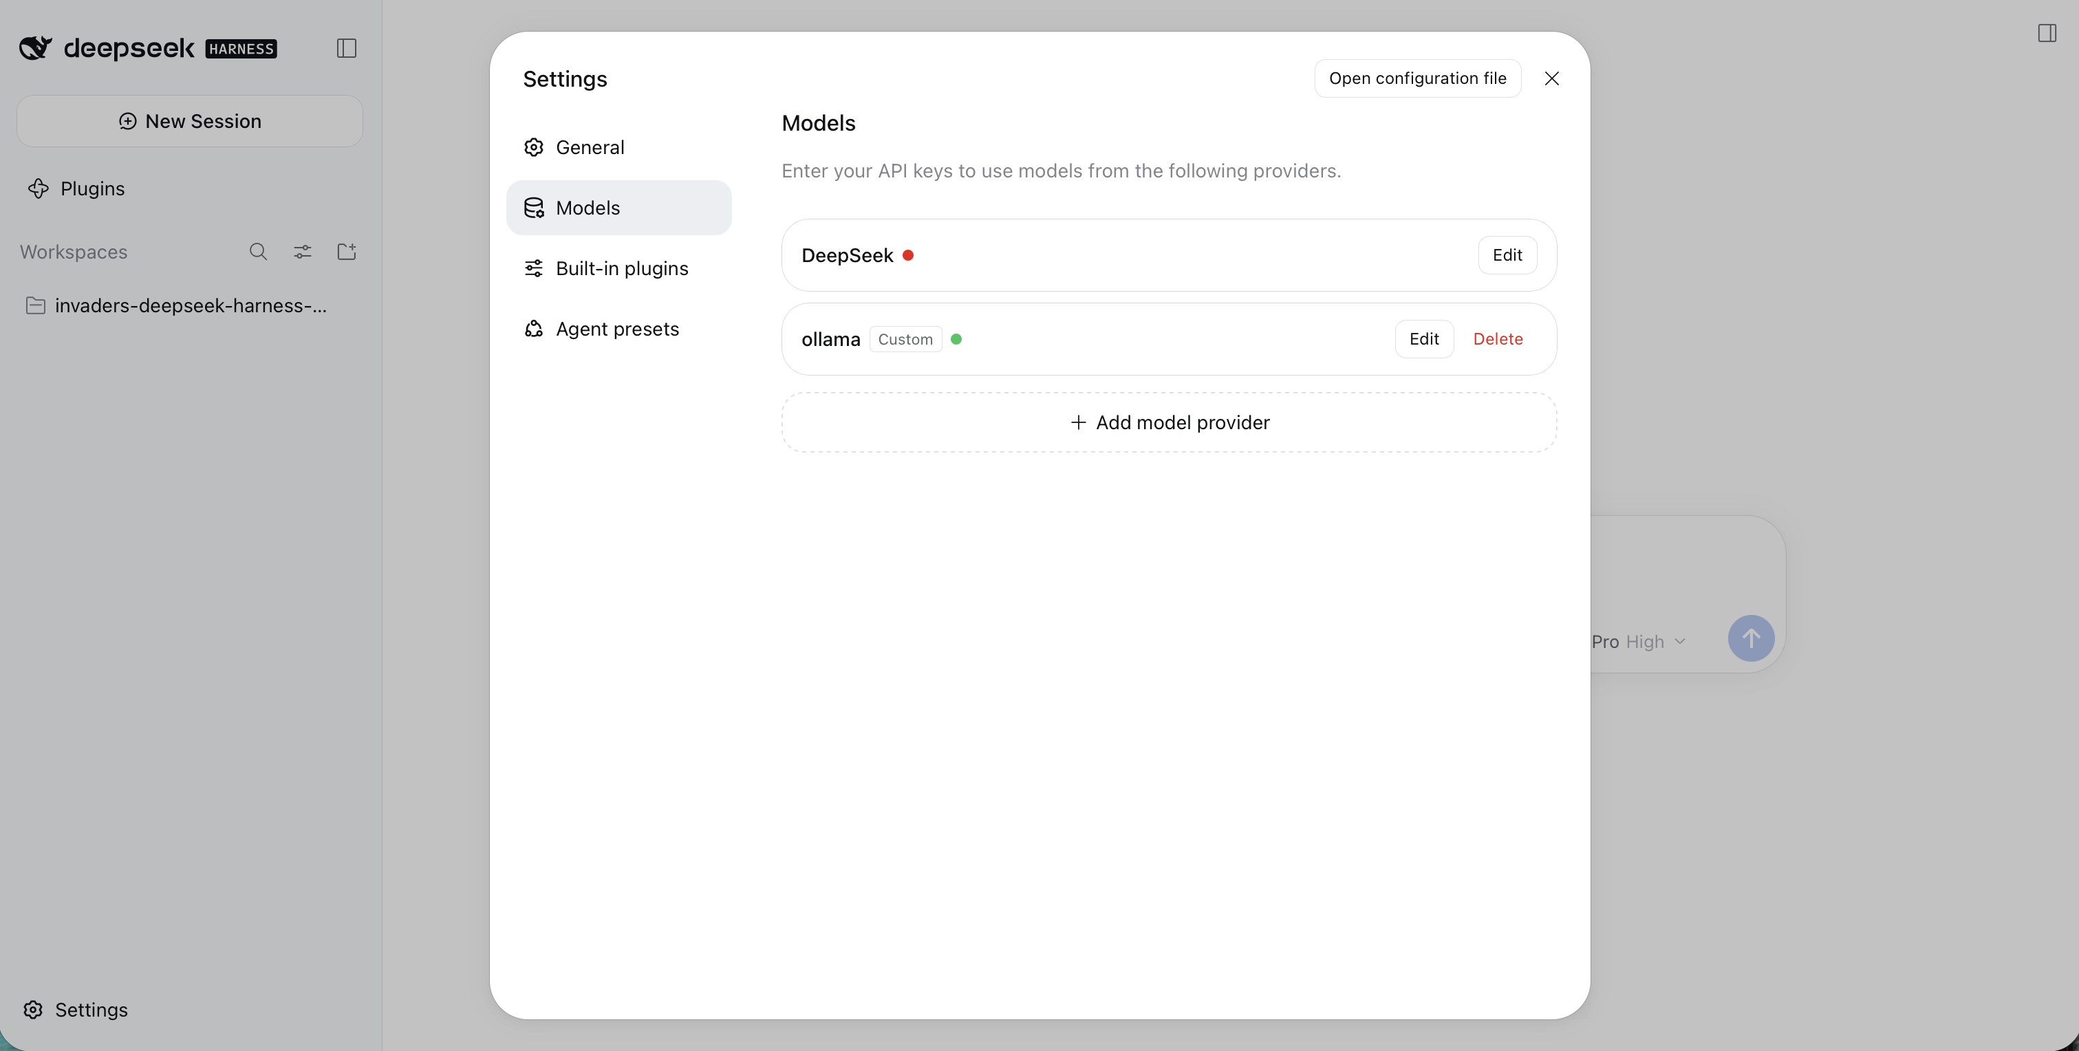Switch to the General settings tab

[619, 147]
